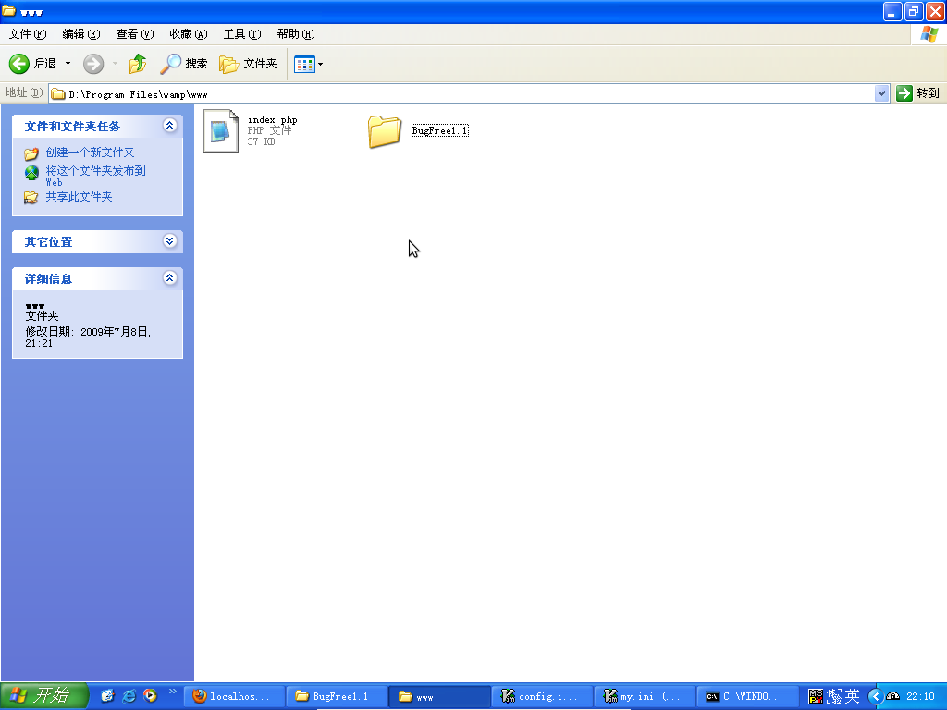Screen dimensions: 947x710
Task: Expand the quick launch overflow chevron
Action: (173, 692)
